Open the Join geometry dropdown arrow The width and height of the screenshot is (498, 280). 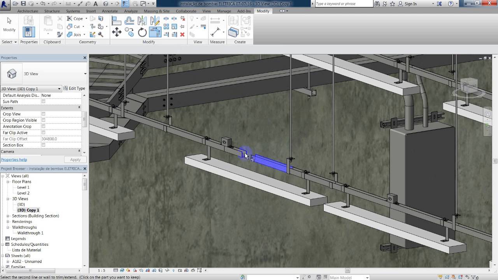pyautogui.click(x=84, y=34)
